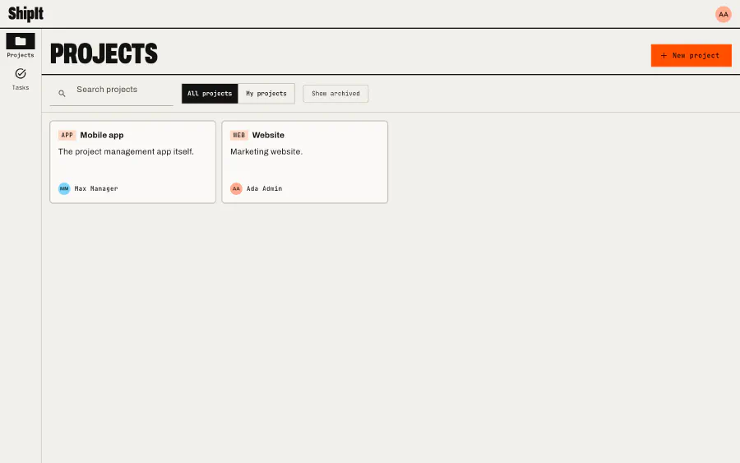
Task: Focus the Search projects input field
Action: tap(111, 93)
